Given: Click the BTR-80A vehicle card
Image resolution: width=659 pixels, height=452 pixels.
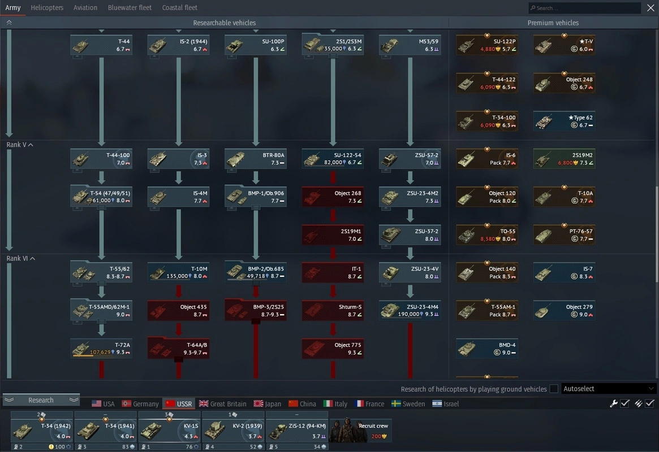Looking at the screenshot, I should coord(256,159).
